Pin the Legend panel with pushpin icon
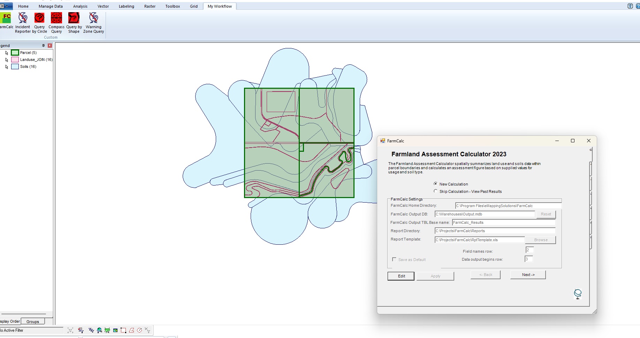Viewport: 640px width, 338px height. pos(43,46)
